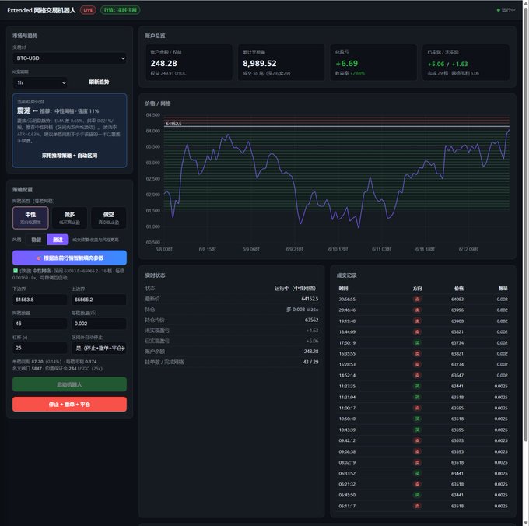Click the 价格 column header in trade records
Screen dimensions: 529x526
pos(458,289)
